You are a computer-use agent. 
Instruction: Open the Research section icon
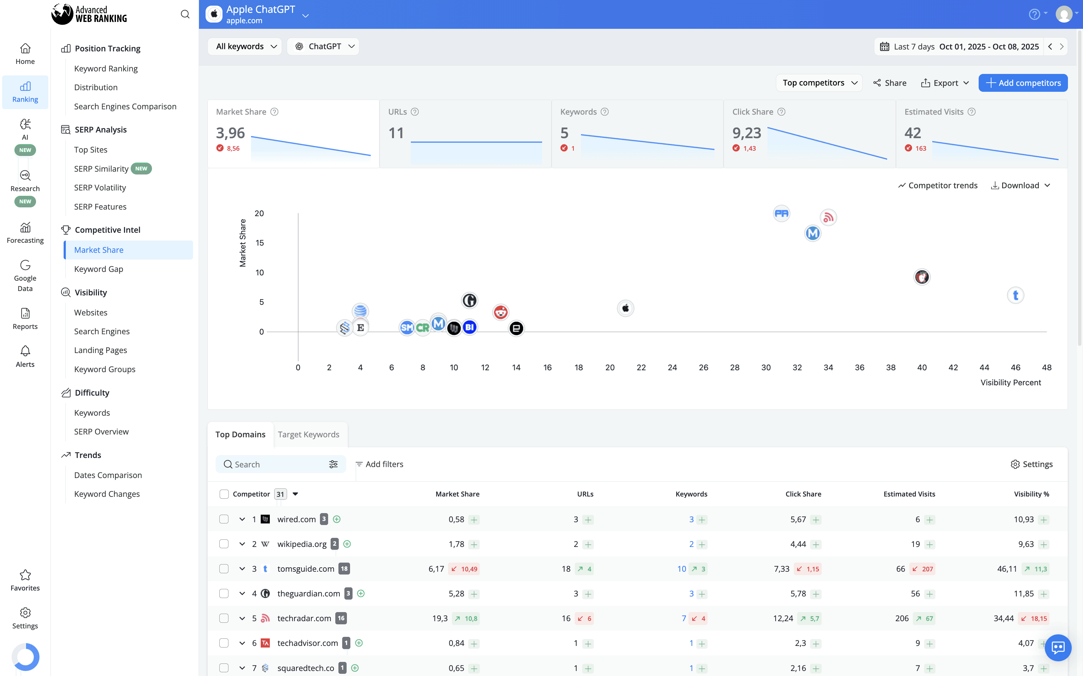(25, 175)
